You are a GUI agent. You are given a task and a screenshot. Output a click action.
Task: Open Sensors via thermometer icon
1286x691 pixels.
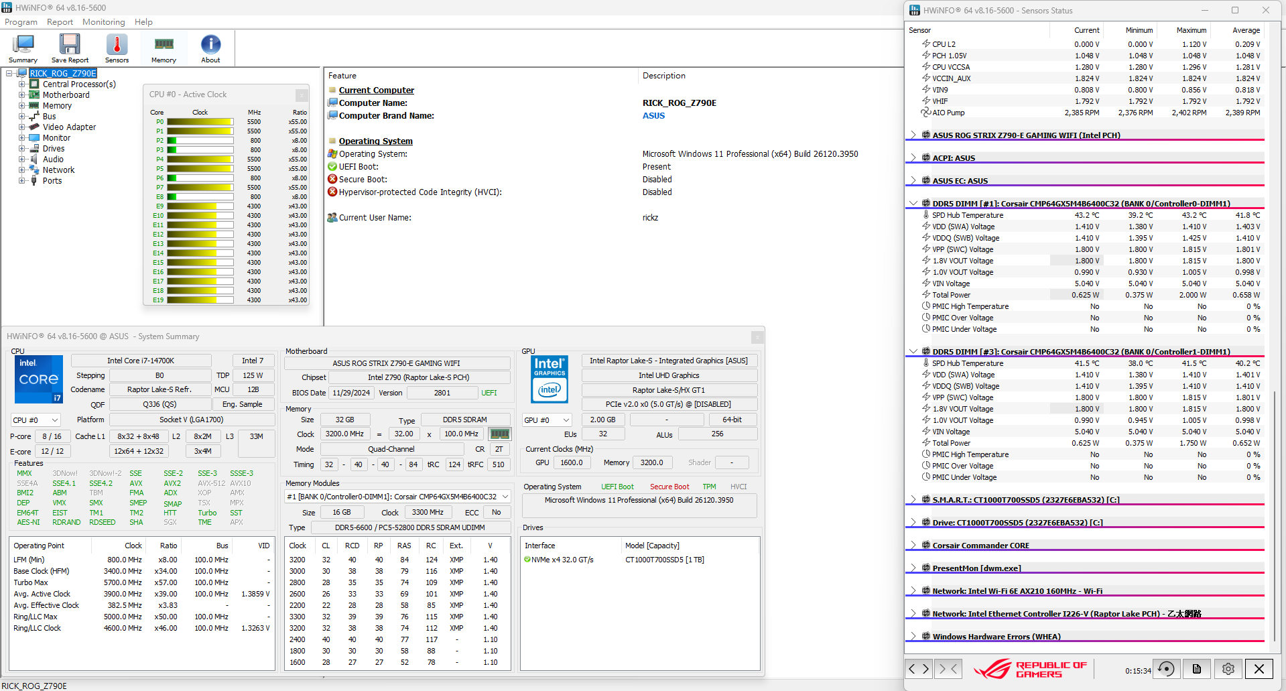click(x=117, y=48)
